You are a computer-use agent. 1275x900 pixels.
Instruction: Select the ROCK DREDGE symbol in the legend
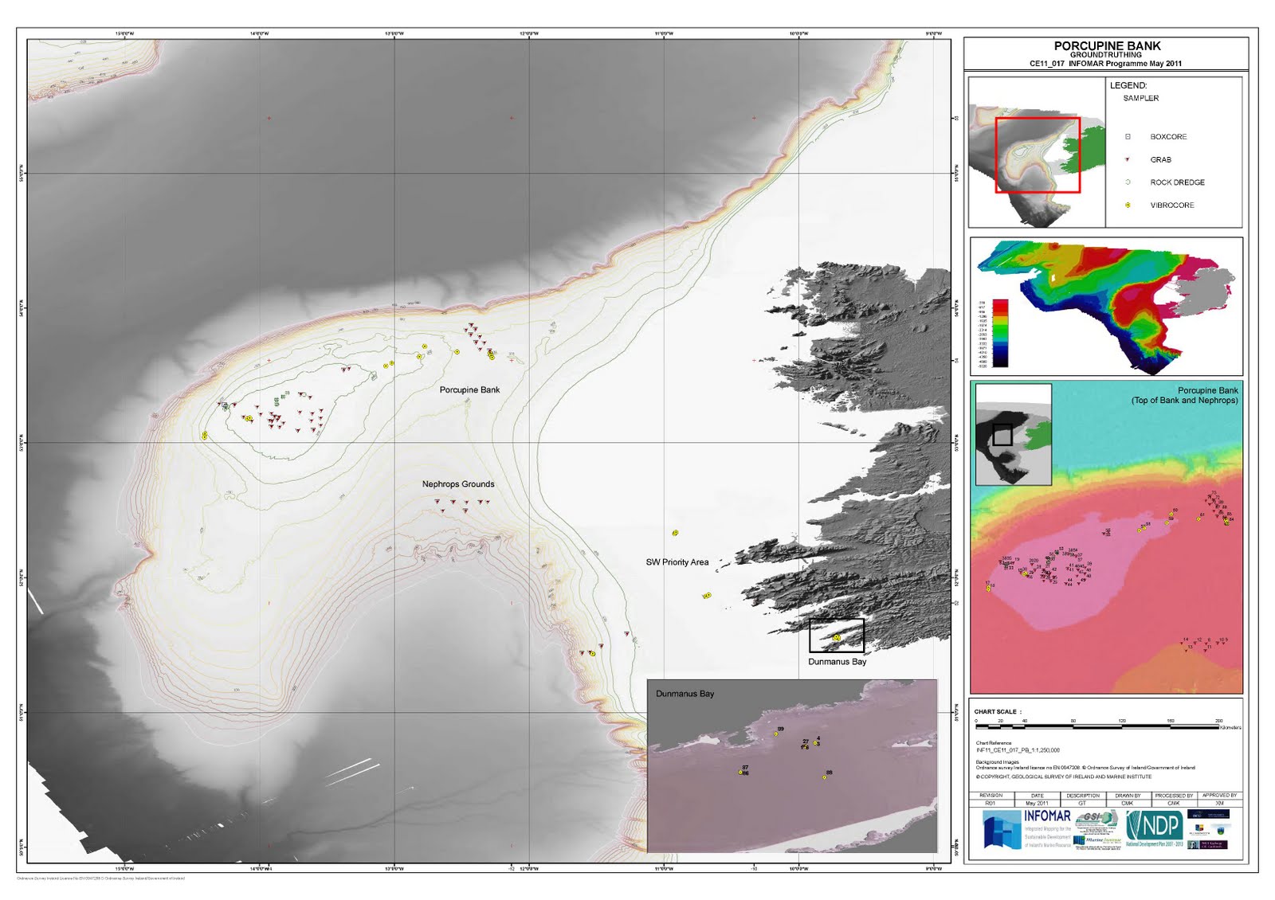[1128, 181]
